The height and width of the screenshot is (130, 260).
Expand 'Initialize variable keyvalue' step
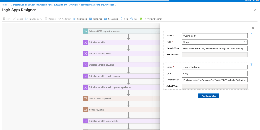point(121,65)
